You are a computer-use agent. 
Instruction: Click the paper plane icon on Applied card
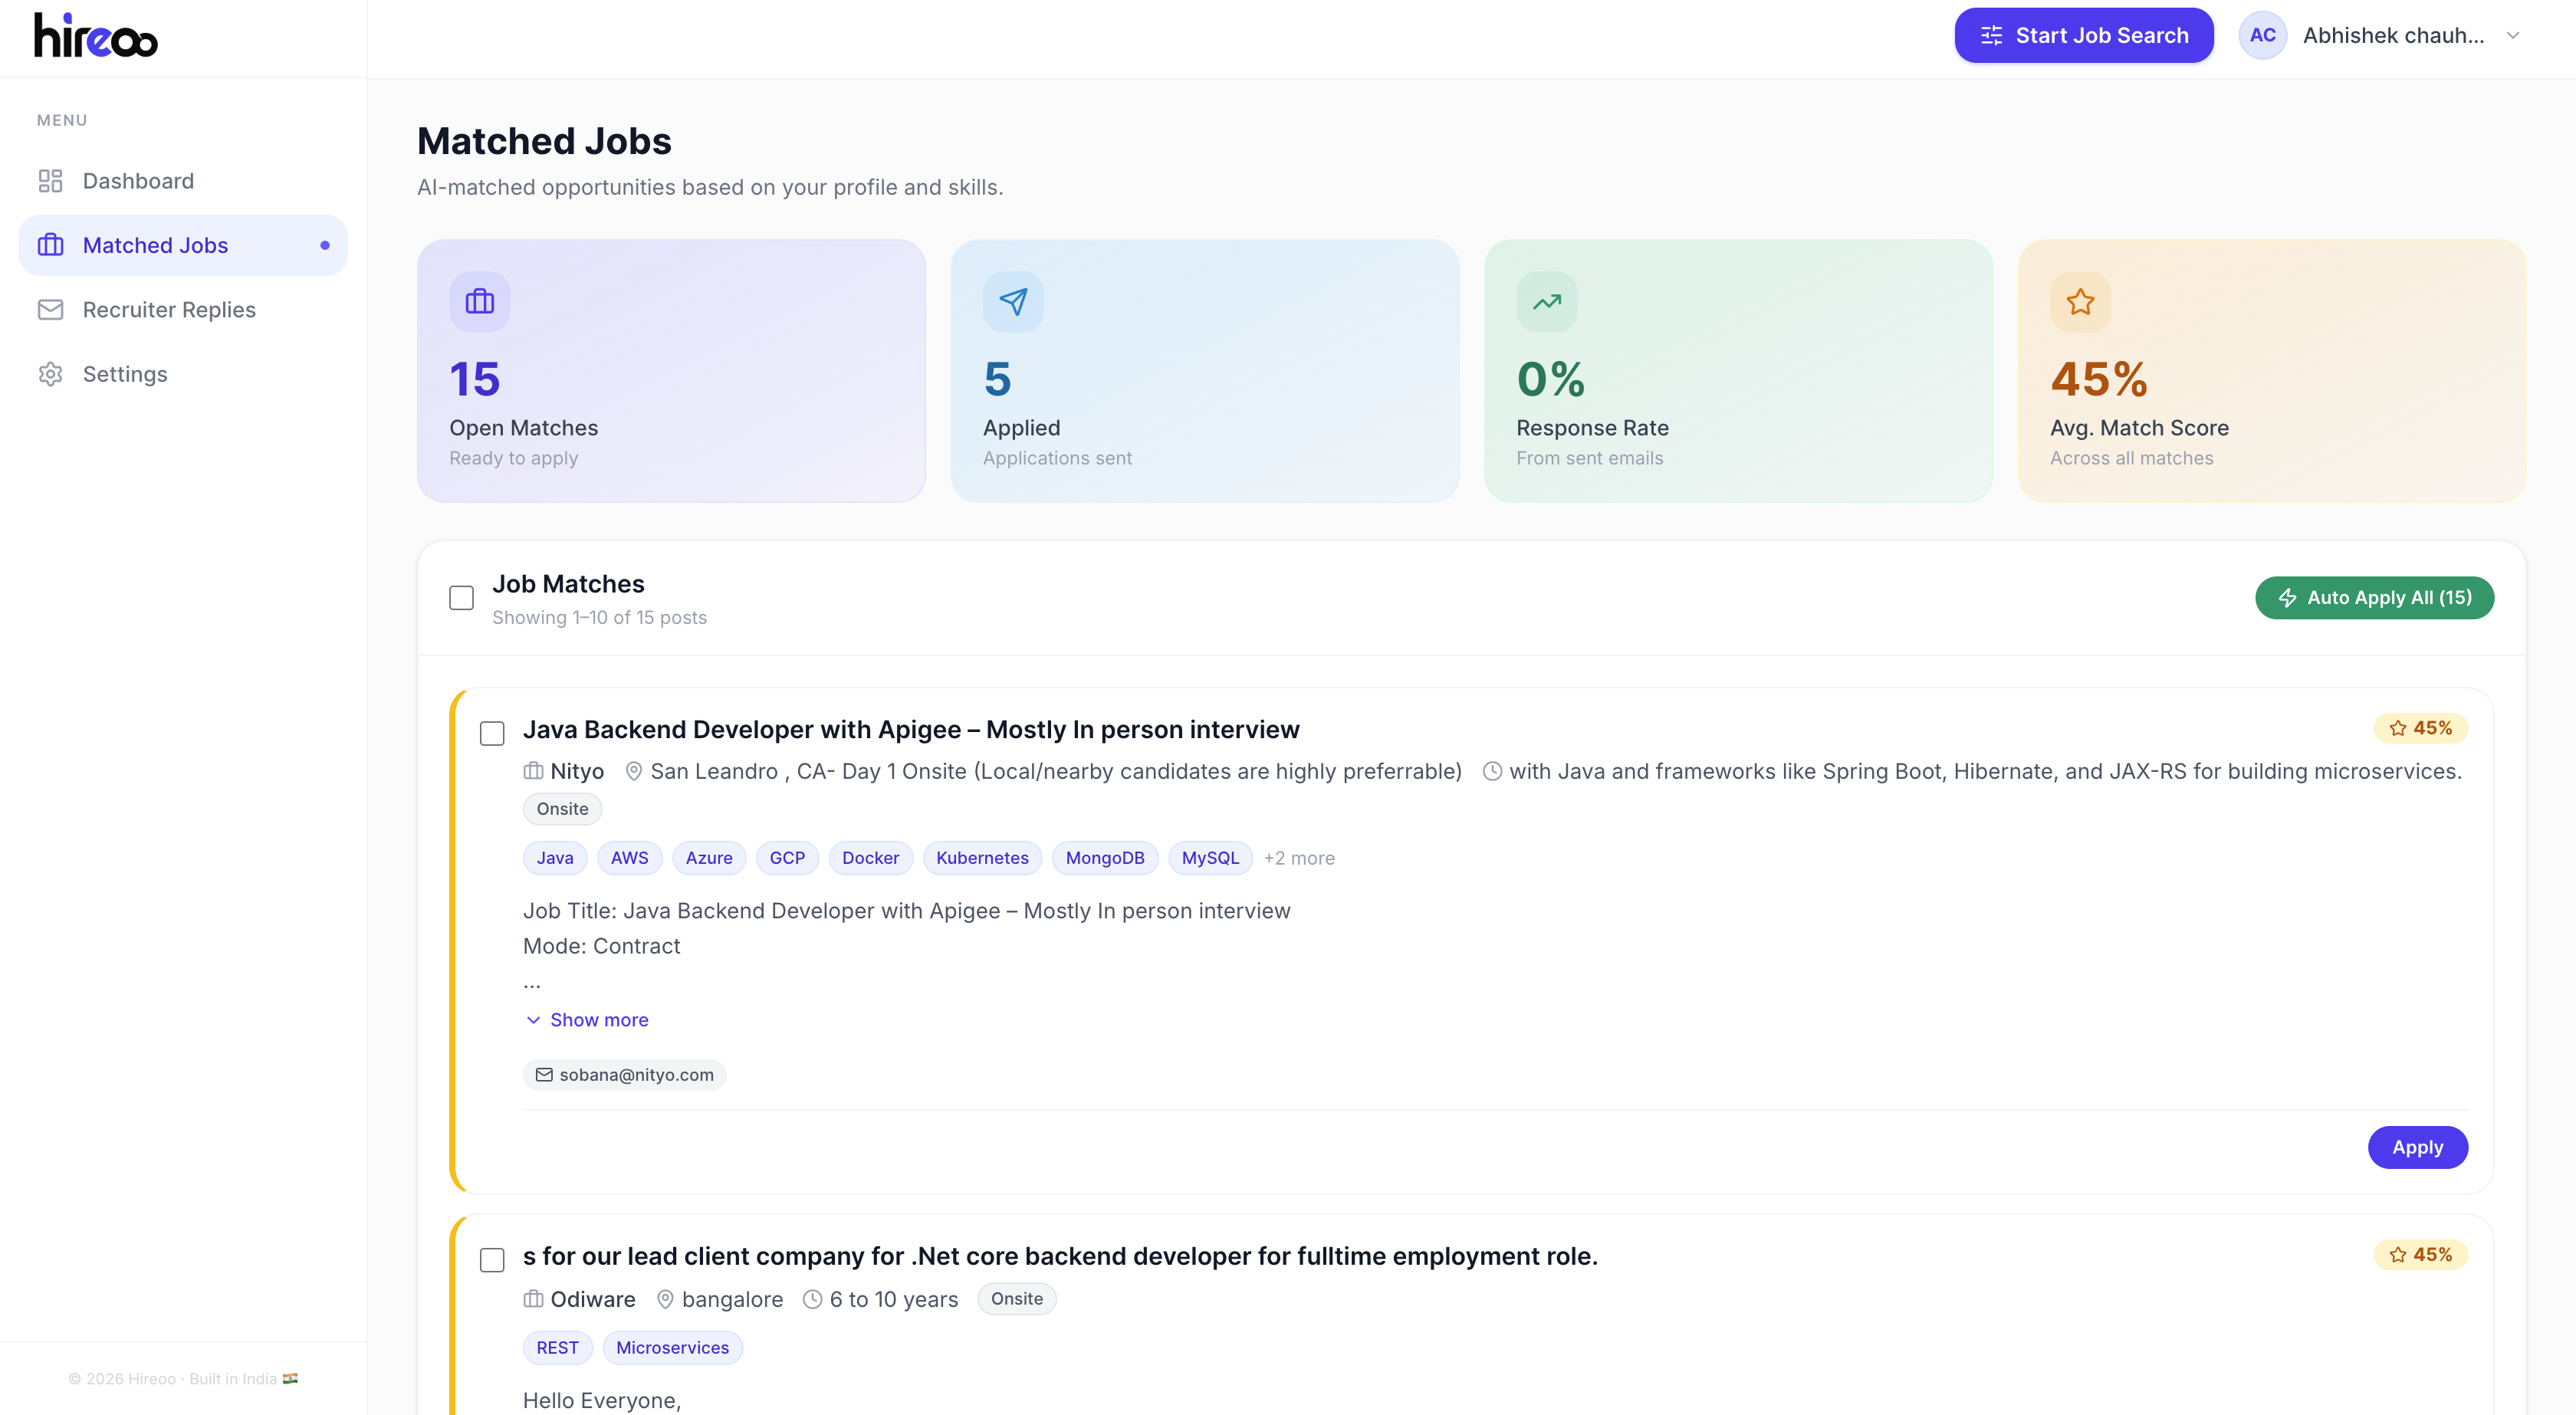(x=1013, y=301)
